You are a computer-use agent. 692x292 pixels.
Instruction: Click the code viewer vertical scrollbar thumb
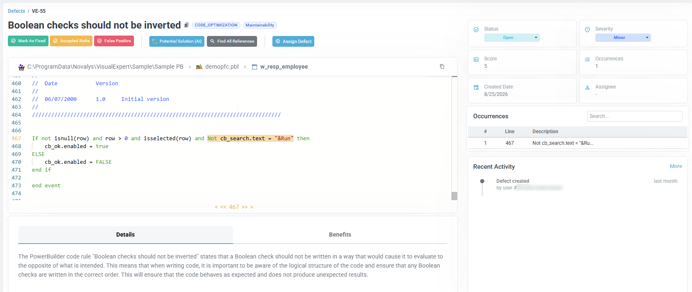click(454, 196)
